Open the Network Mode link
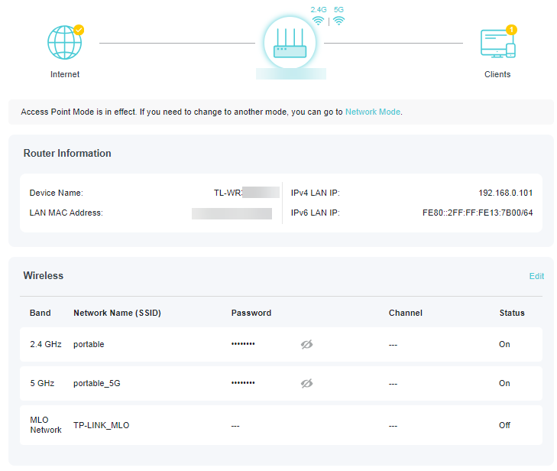The width and height of the screenshot is (557, 471). tap(373, 112)
